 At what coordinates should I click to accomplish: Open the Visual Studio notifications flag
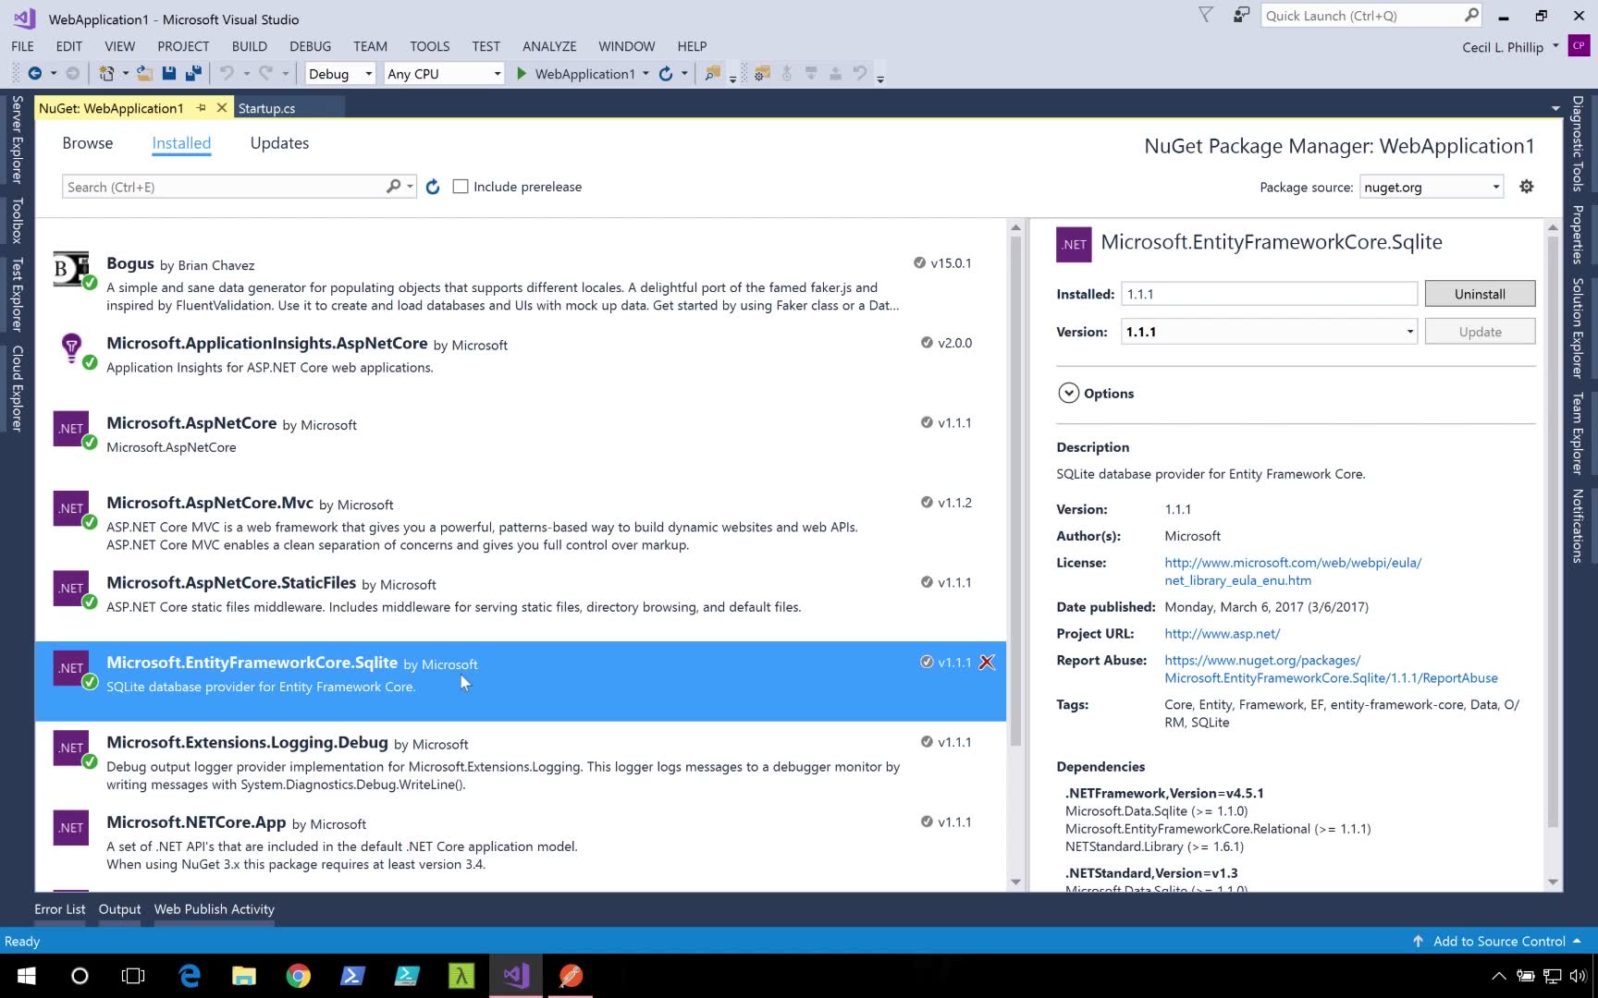pyautogui.click(x=1205, y=16)
